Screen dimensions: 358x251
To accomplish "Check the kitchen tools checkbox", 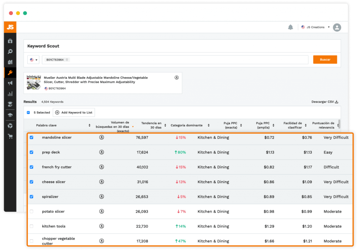I will (31, 226).
